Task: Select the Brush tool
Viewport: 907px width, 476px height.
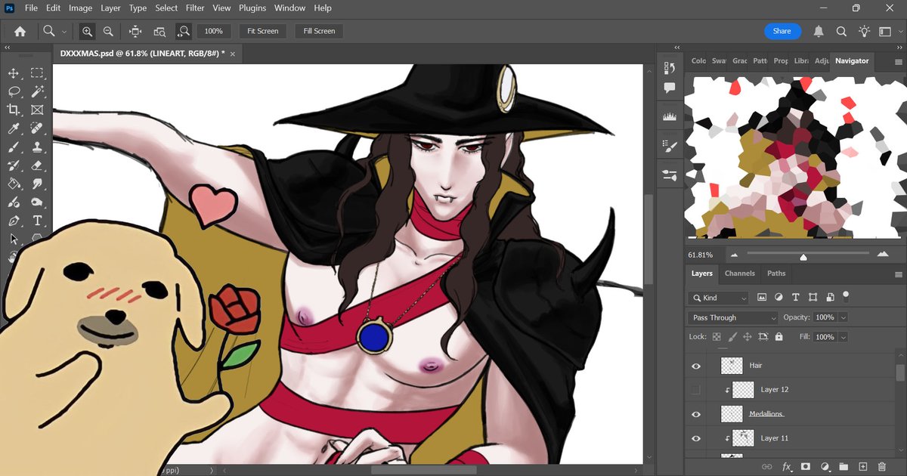Action: (x=14, y=147)
